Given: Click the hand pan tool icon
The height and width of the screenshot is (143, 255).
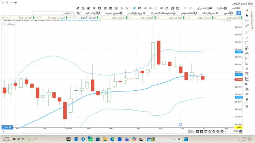Looking at the screenshot, I should coord(167,8).
